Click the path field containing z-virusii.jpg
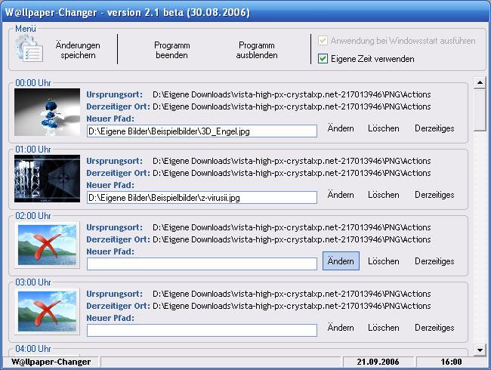491x370 pixels. click(202, 198)
